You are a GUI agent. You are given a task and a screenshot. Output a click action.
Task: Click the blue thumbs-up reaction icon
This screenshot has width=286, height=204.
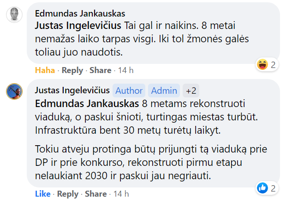[262, 188]
